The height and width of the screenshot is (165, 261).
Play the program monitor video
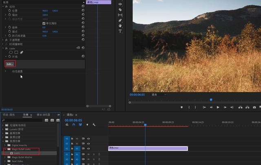tap(218, 107)
